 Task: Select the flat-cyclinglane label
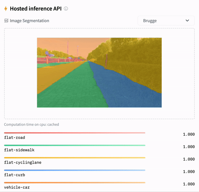(23, 162)
